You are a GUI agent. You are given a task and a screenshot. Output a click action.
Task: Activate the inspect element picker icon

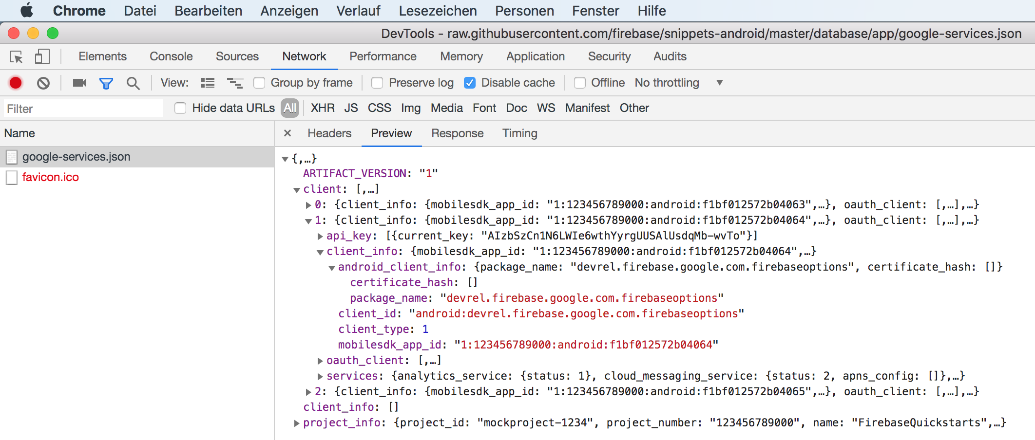16,57
